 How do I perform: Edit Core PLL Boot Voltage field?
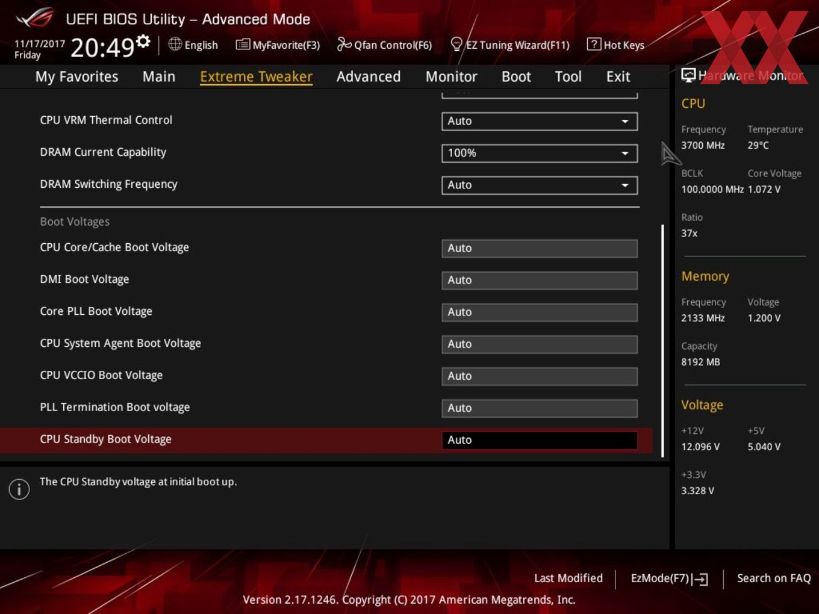[540, 312]
